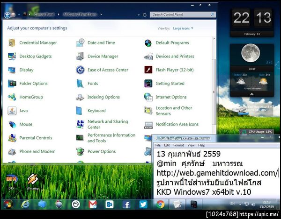The image size is (281, 219).
Task: Click the Internet Options globe icon
Action: click(148, 97)
